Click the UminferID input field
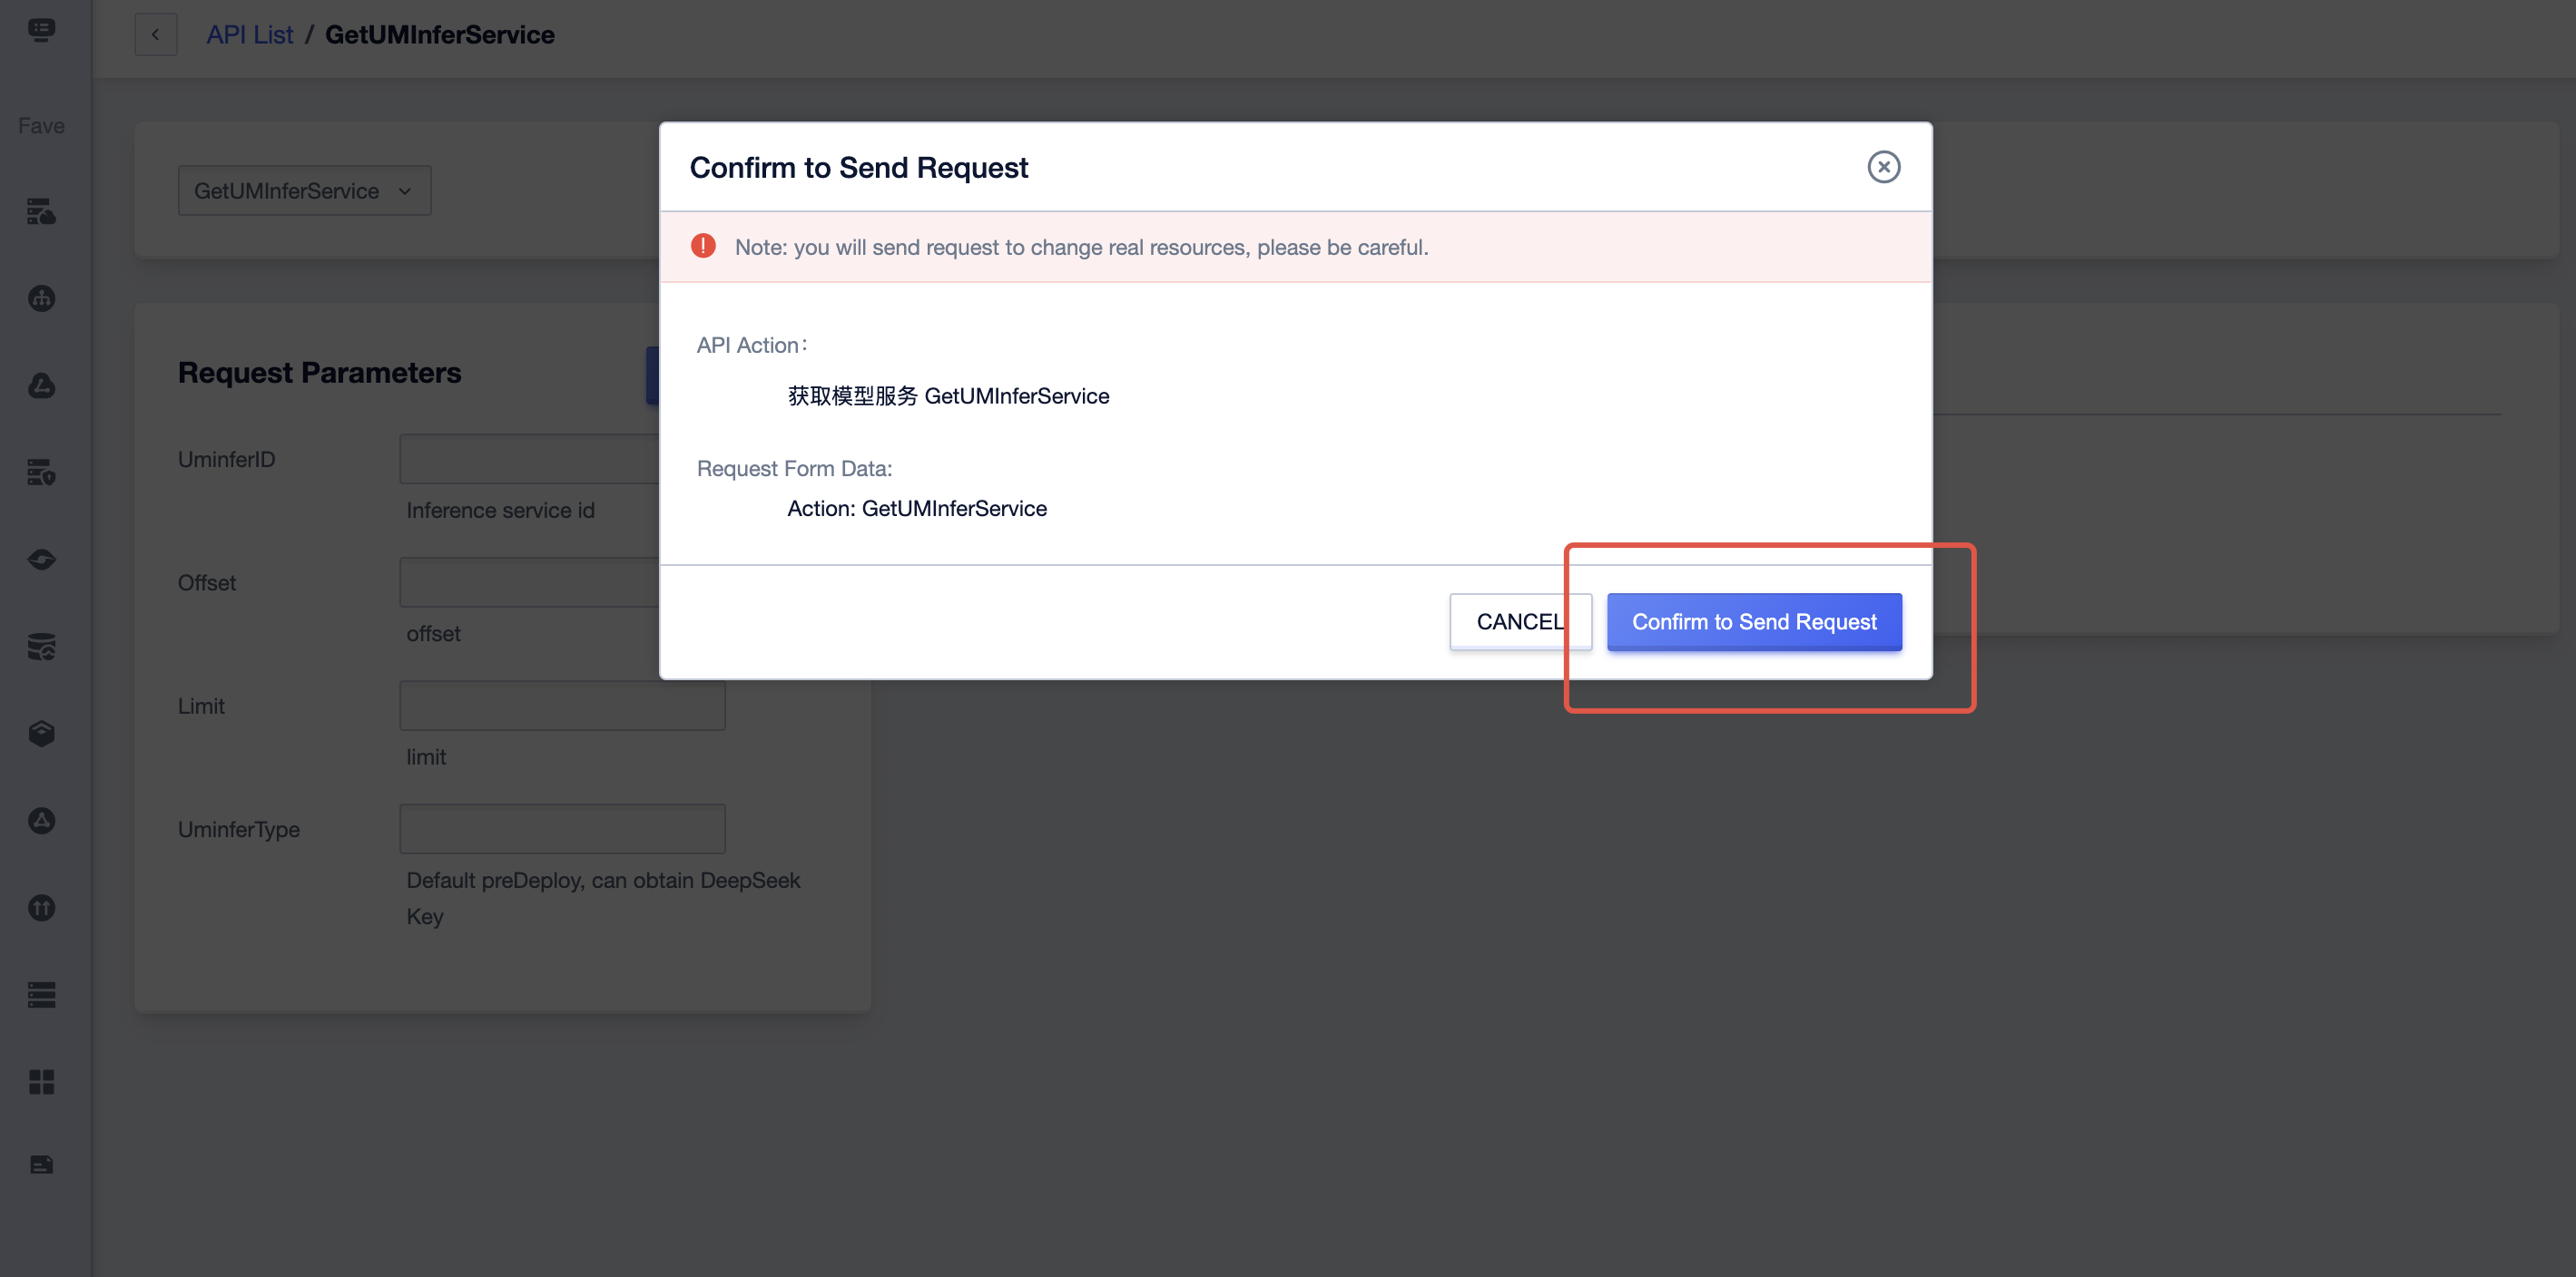 (x=530, y=459)
